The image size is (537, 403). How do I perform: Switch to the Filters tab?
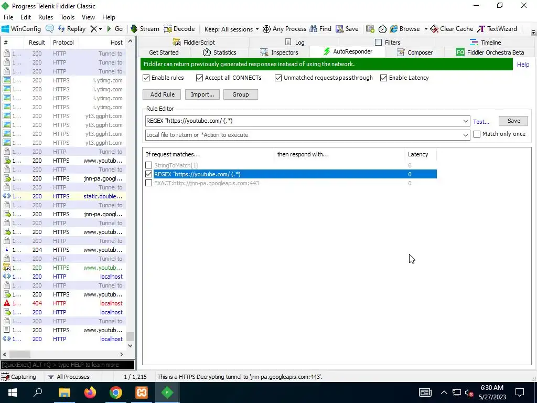[388, 43]
